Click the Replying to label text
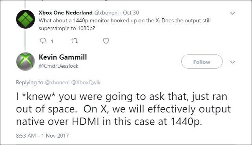 [x=29, y=82]
